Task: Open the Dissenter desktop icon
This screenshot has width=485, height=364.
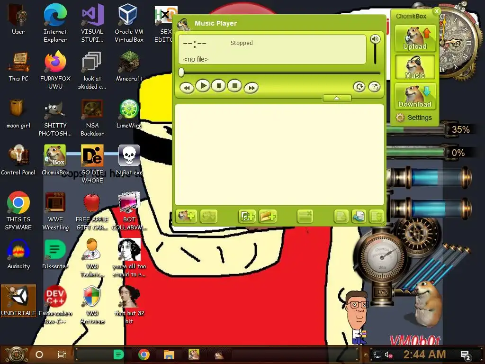Action: click(55, 254)
